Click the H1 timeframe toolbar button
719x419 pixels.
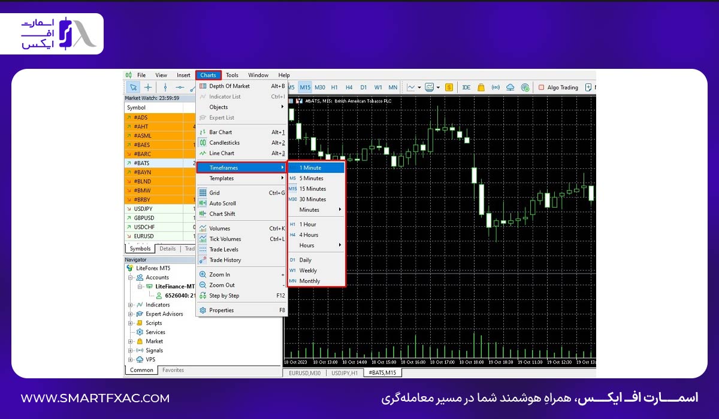click(x=334, y=87)
